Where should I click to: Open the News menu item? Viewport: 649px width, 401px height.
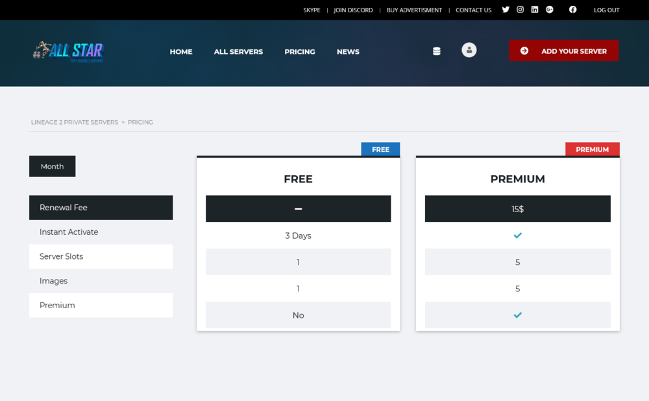(348, 52)
